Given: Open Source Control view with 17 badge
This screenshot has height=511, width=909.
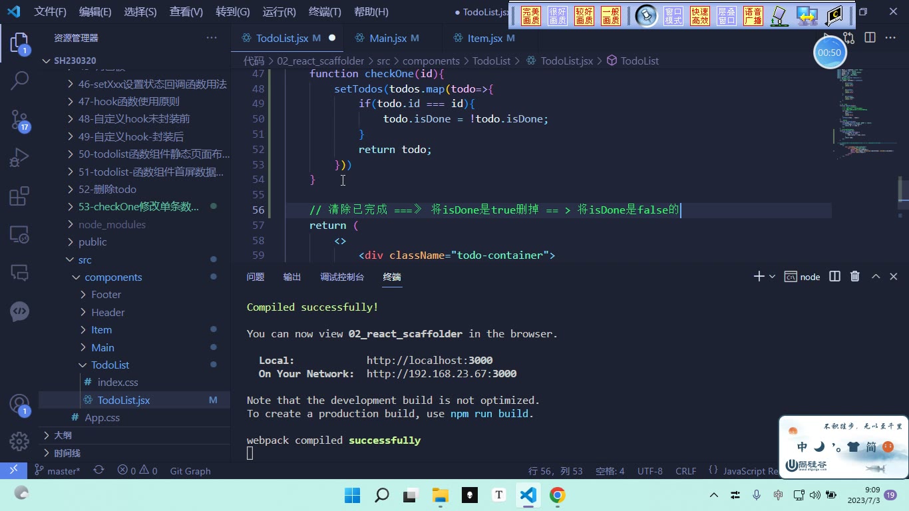Looking at the screenshot, I should click(x=19, y=120).
